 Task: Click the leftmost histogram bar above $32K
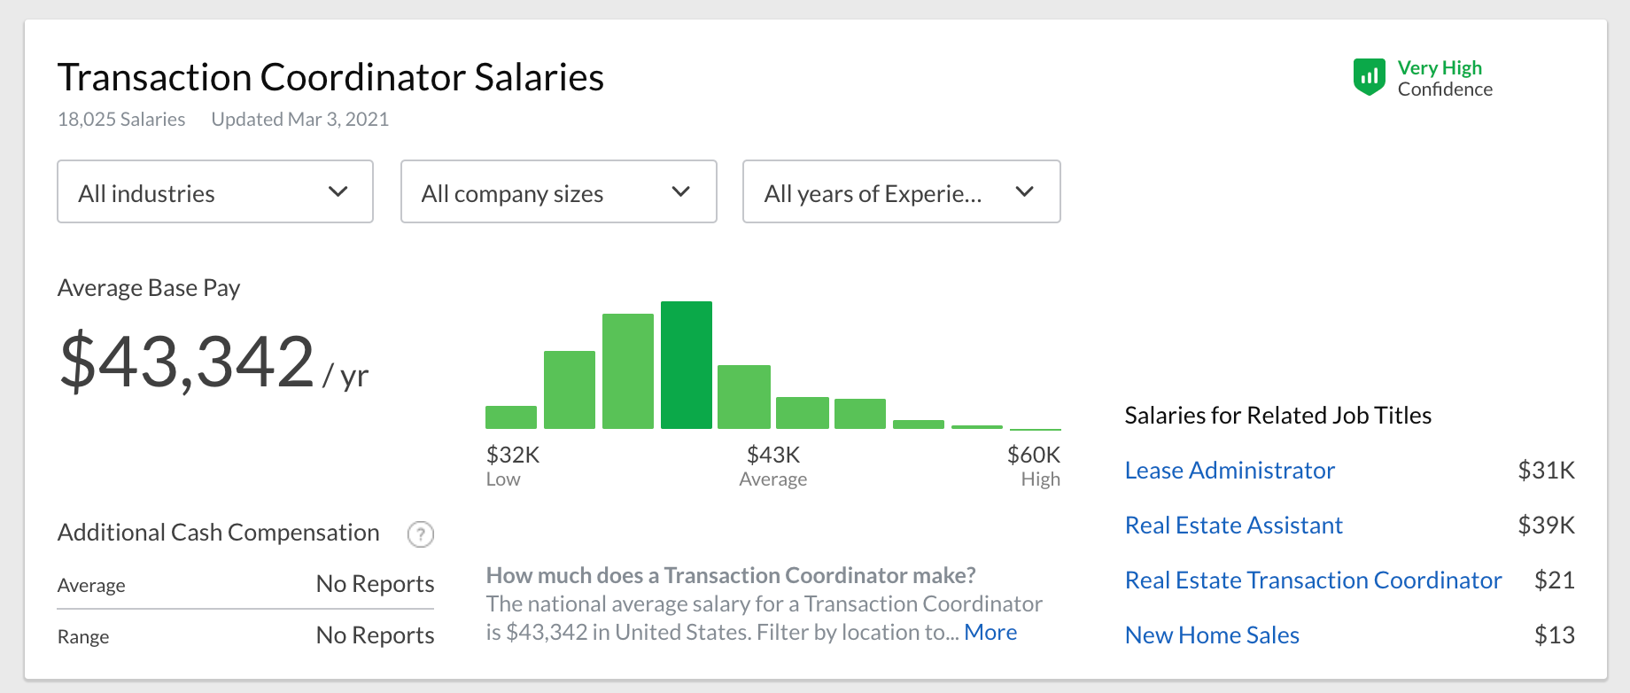pos(511,417)
